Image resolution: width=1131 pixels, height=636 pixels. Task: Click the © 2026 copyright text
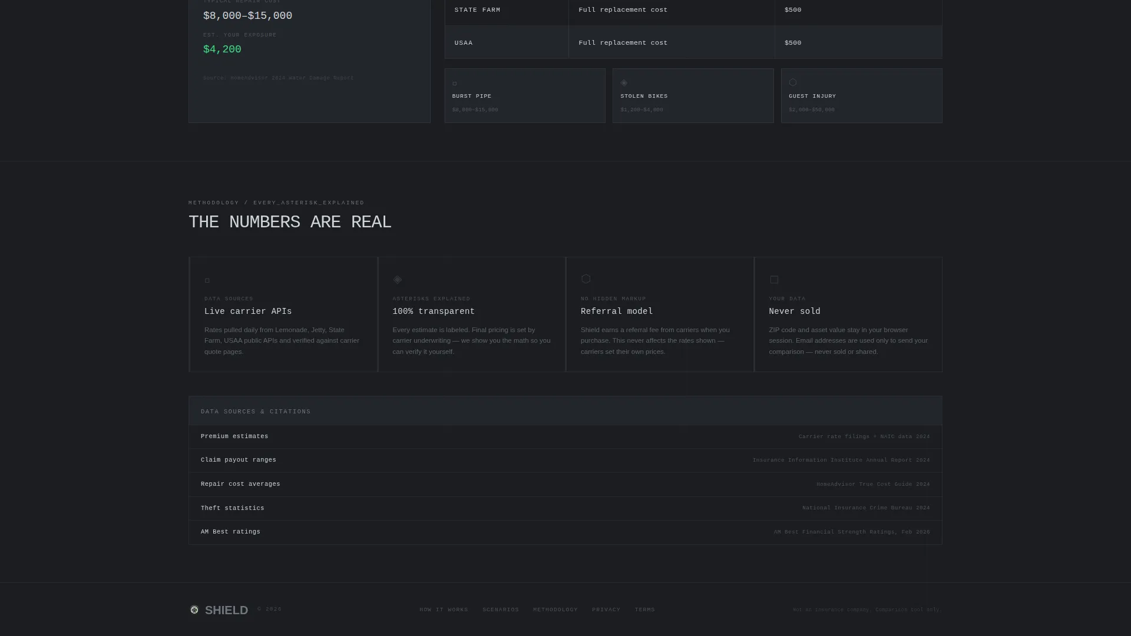(270, 609)
